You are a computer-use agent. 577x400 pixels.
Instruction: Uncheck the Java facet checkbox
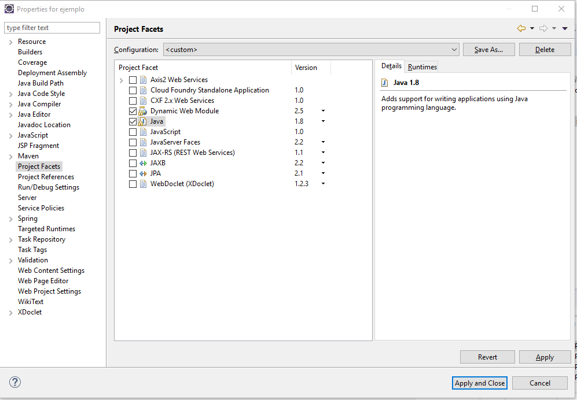(133, 121)
